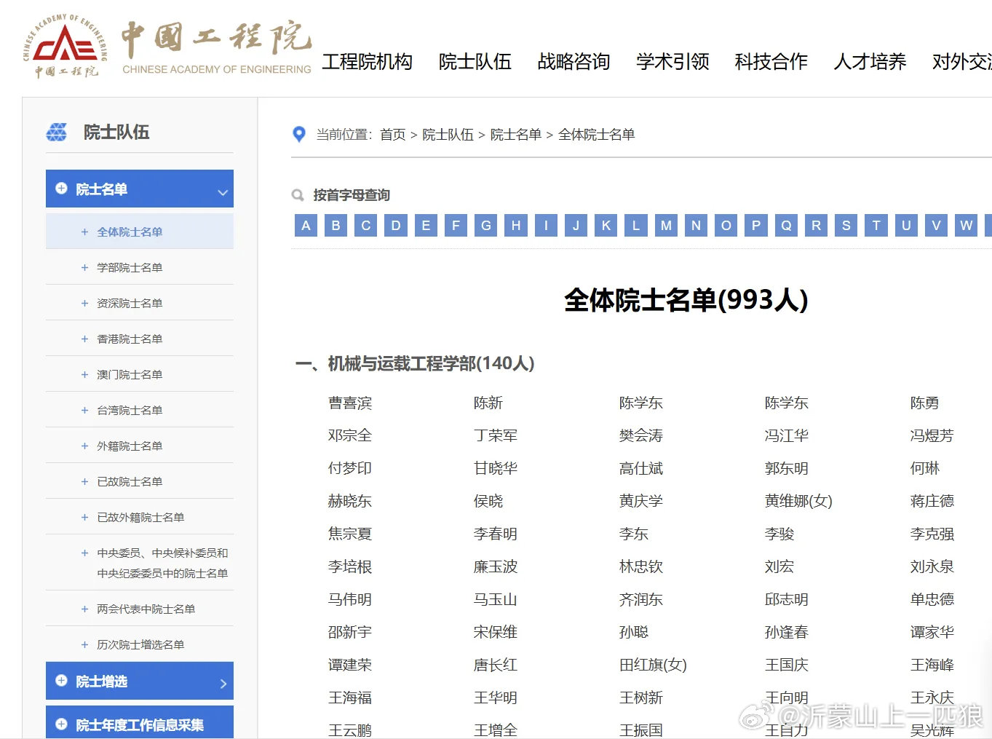Click the 按首字母查询 label
The image size is (992, 739).
(x=352, y=195)
